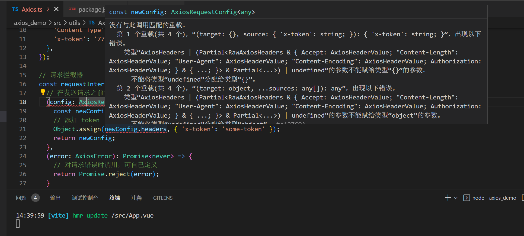Image resolution: width=524 pixels, height=236 pixels.
Task: Open the GITLENS panel tab
Action: (x=163, y=198)
